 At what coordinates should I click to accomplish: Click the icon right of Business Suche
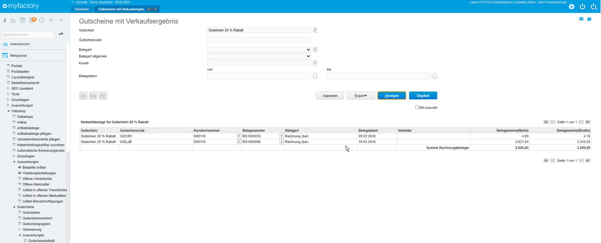tap(61, 34)
